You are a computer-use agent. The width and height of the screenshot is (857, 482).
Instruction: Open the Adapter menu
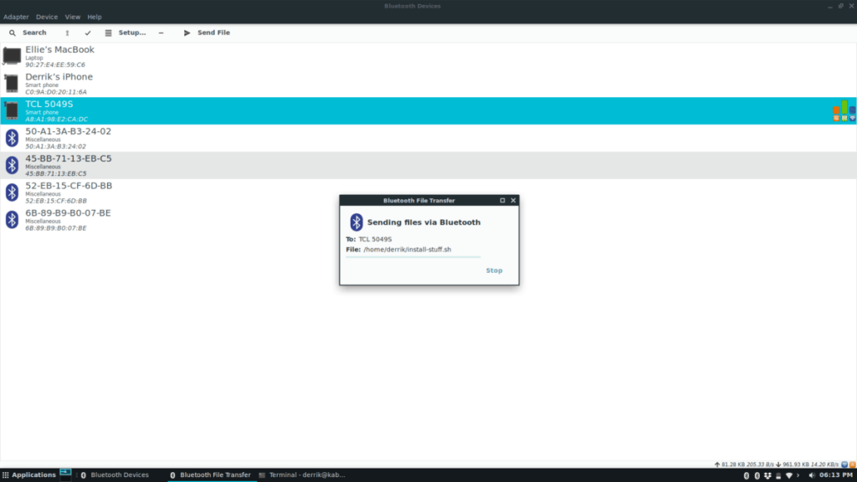pos(16,16)
